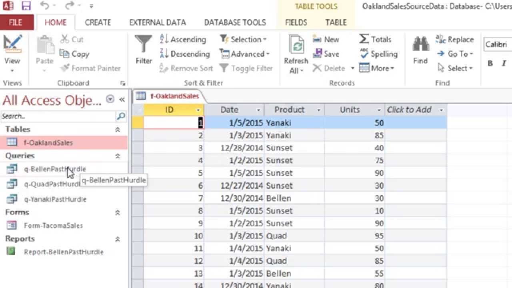Collapse the Forms group

click(118, 212)
